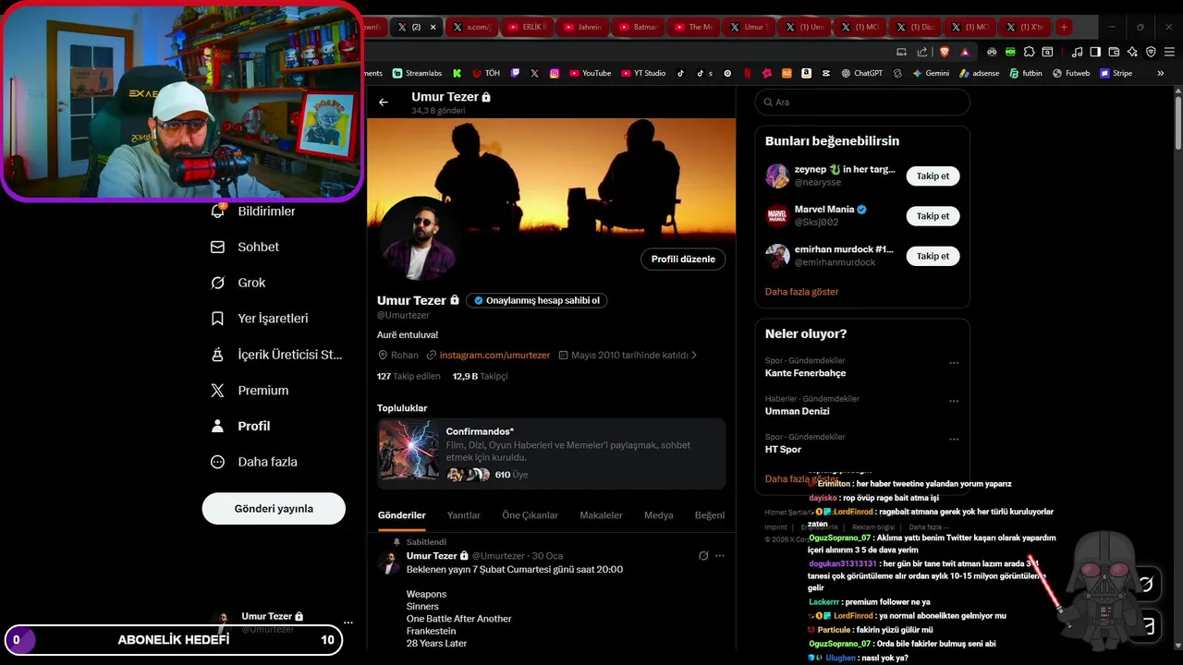Viewport: 1183px width, 665px height.
Task: Click Gönderi yayınla button
Action: [x=274, y=509]
